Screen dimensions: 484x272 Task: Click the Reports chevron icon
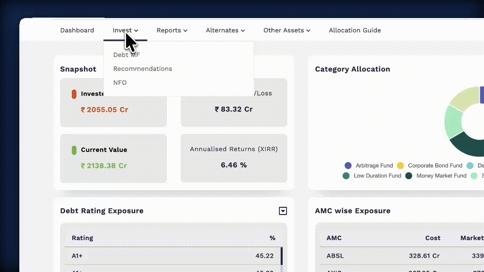click(x=185, y=31)
